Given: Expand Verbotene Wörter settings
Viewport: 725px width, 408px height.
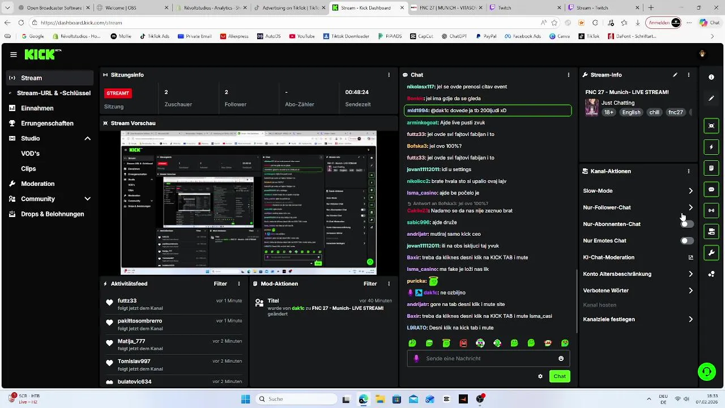Looking at the screenshot, I should (690, 291).
